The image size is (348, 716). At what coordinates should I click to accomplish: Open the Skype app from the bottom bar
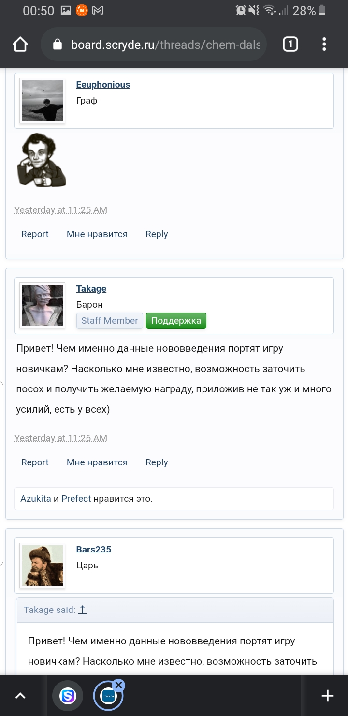click(x=68, y=695)
